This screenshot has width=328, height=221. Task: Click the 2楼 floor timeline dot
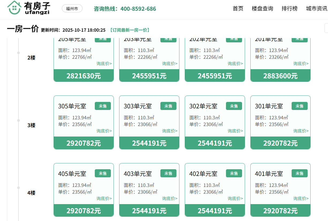click(18, 53)
